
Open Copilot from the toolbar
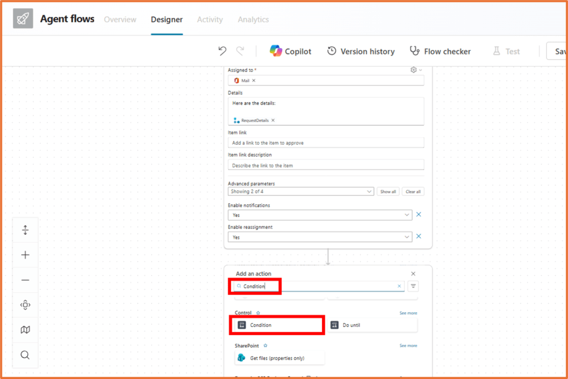coord(290,50)
